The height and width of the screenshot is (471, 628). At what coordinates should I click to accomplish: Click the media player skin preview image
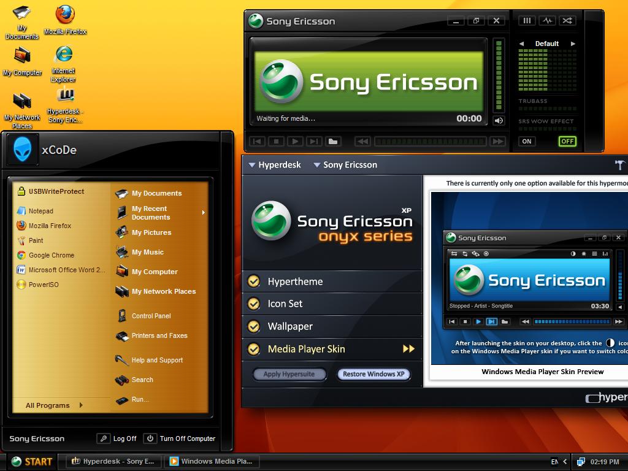pyautogui.click(x=529, y=278)
